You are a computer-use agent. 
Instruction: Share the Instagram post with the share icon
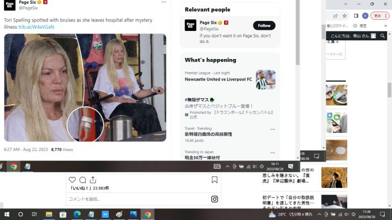93,180
